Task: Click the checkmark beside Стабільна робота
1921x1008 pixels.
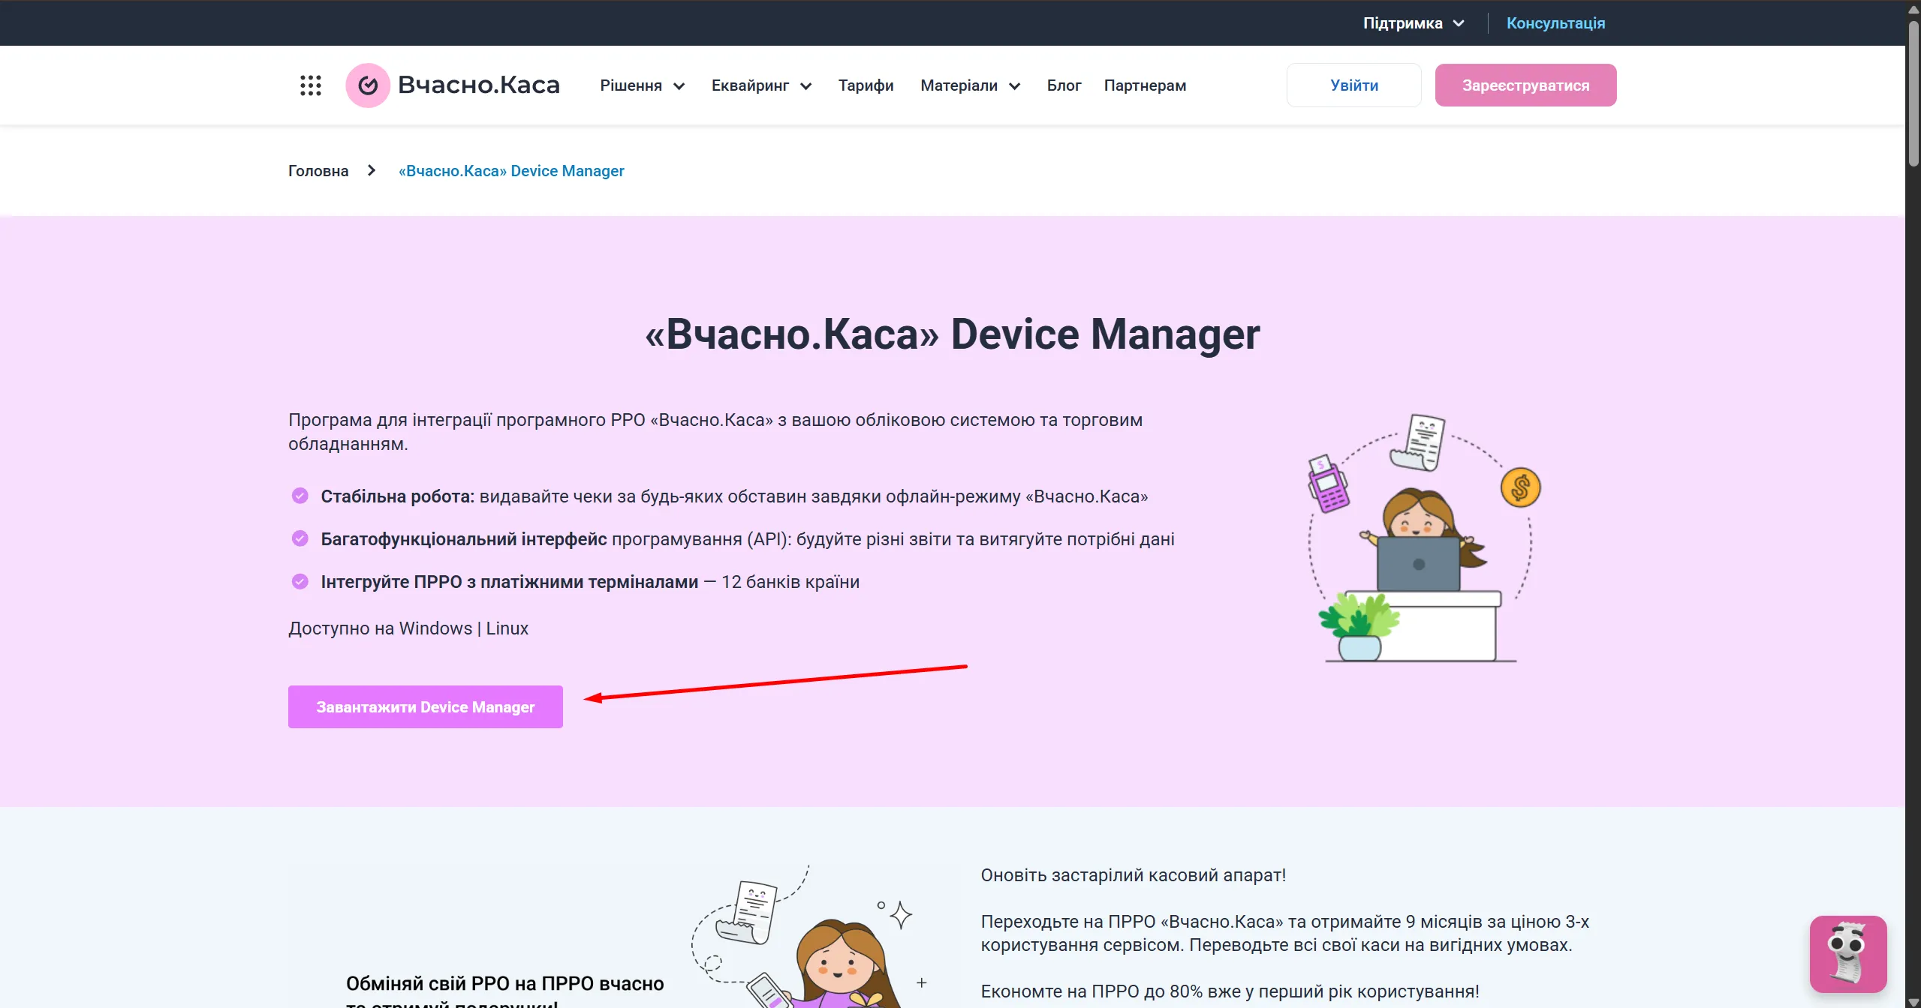Action: point(300,496)
